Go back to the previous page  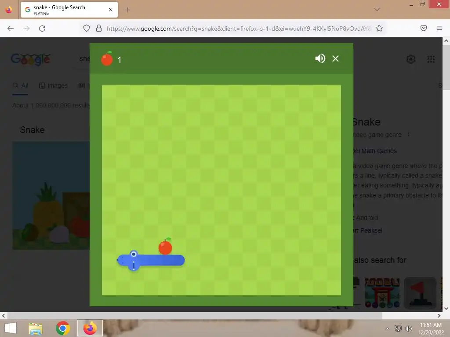[11, 29]
